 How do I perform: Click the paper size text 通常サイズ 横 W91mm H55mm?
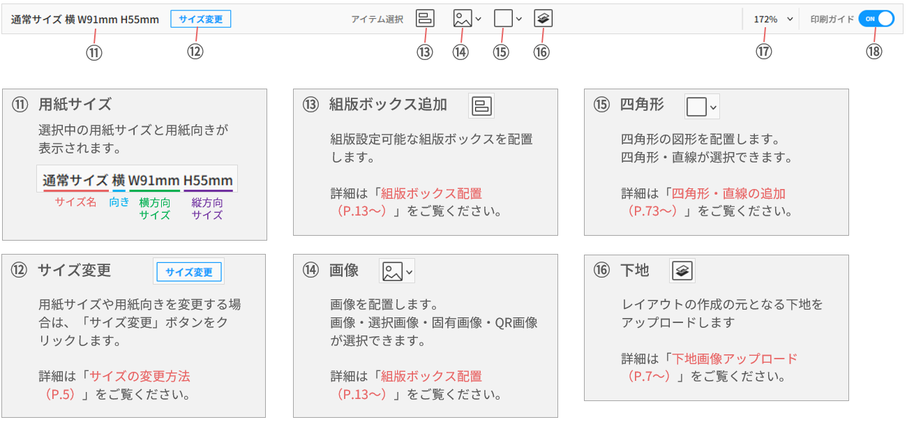(85, 20)
